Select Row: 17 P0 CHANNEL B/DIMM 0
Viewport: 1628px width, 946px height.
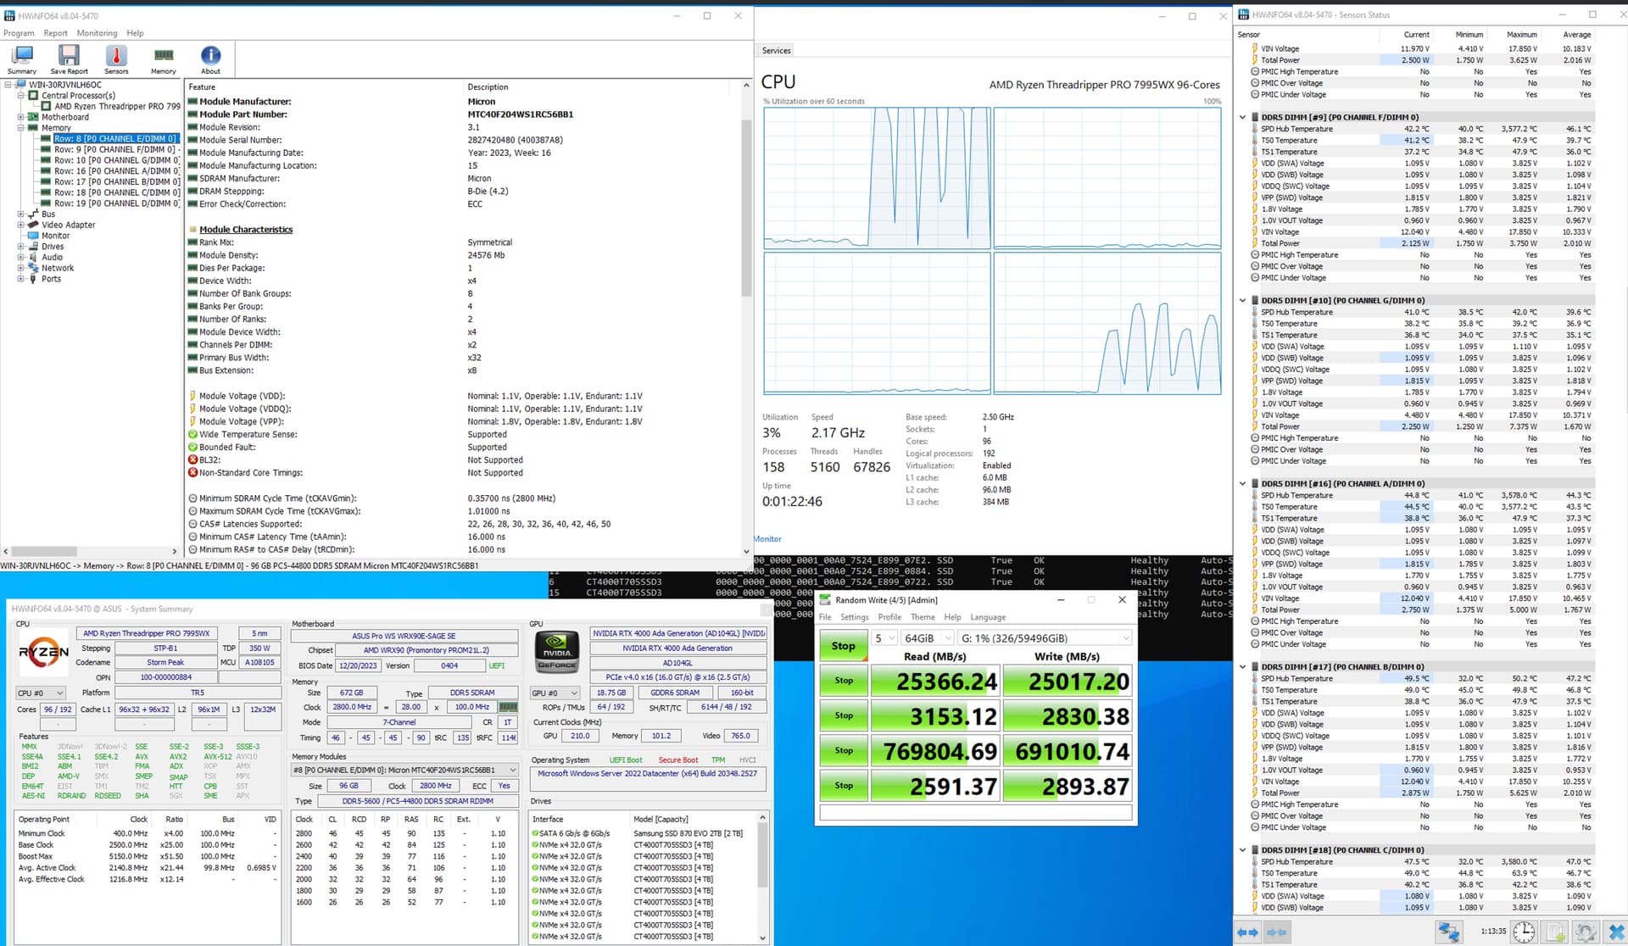[117, 181]
